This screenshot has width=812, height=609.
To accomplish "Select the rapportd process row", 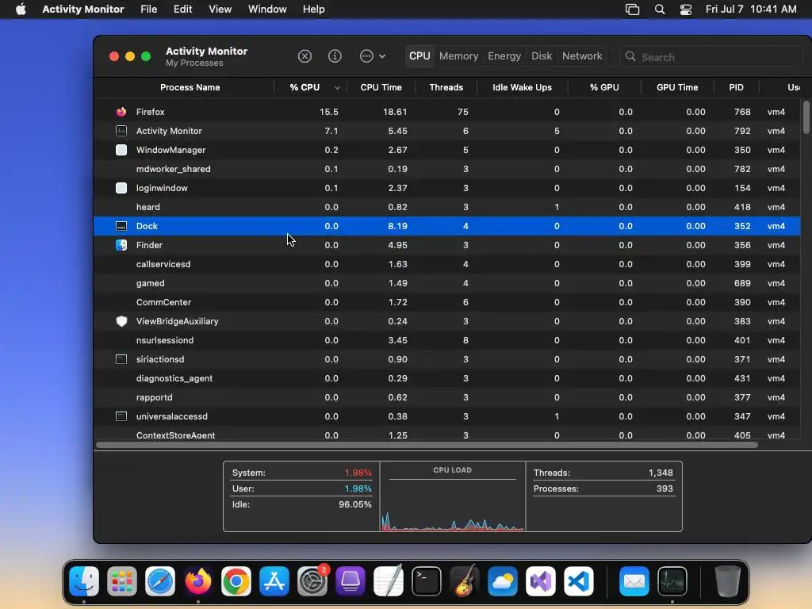I will click(447, 397).
